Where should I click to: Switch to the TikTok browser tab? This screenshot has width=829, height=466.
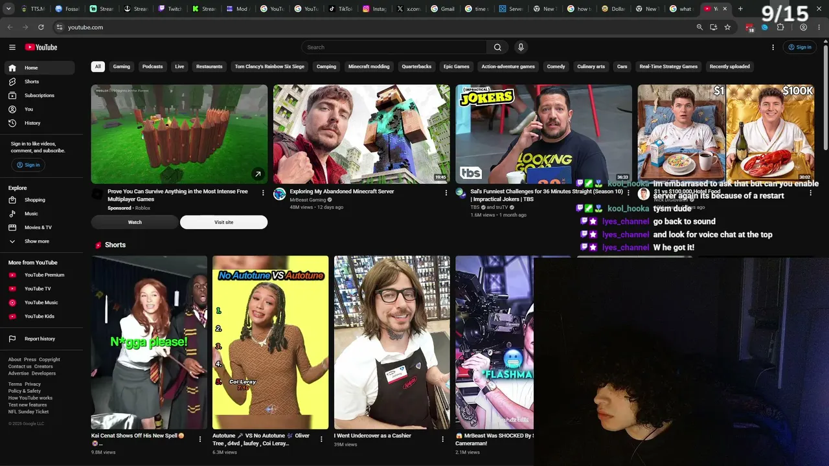(341, 9)
